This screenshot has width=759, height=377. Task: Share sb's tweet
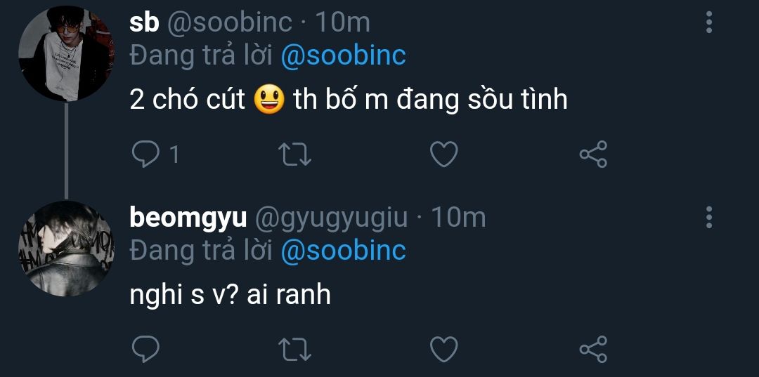pyautogui.click(x=593, y=154)
